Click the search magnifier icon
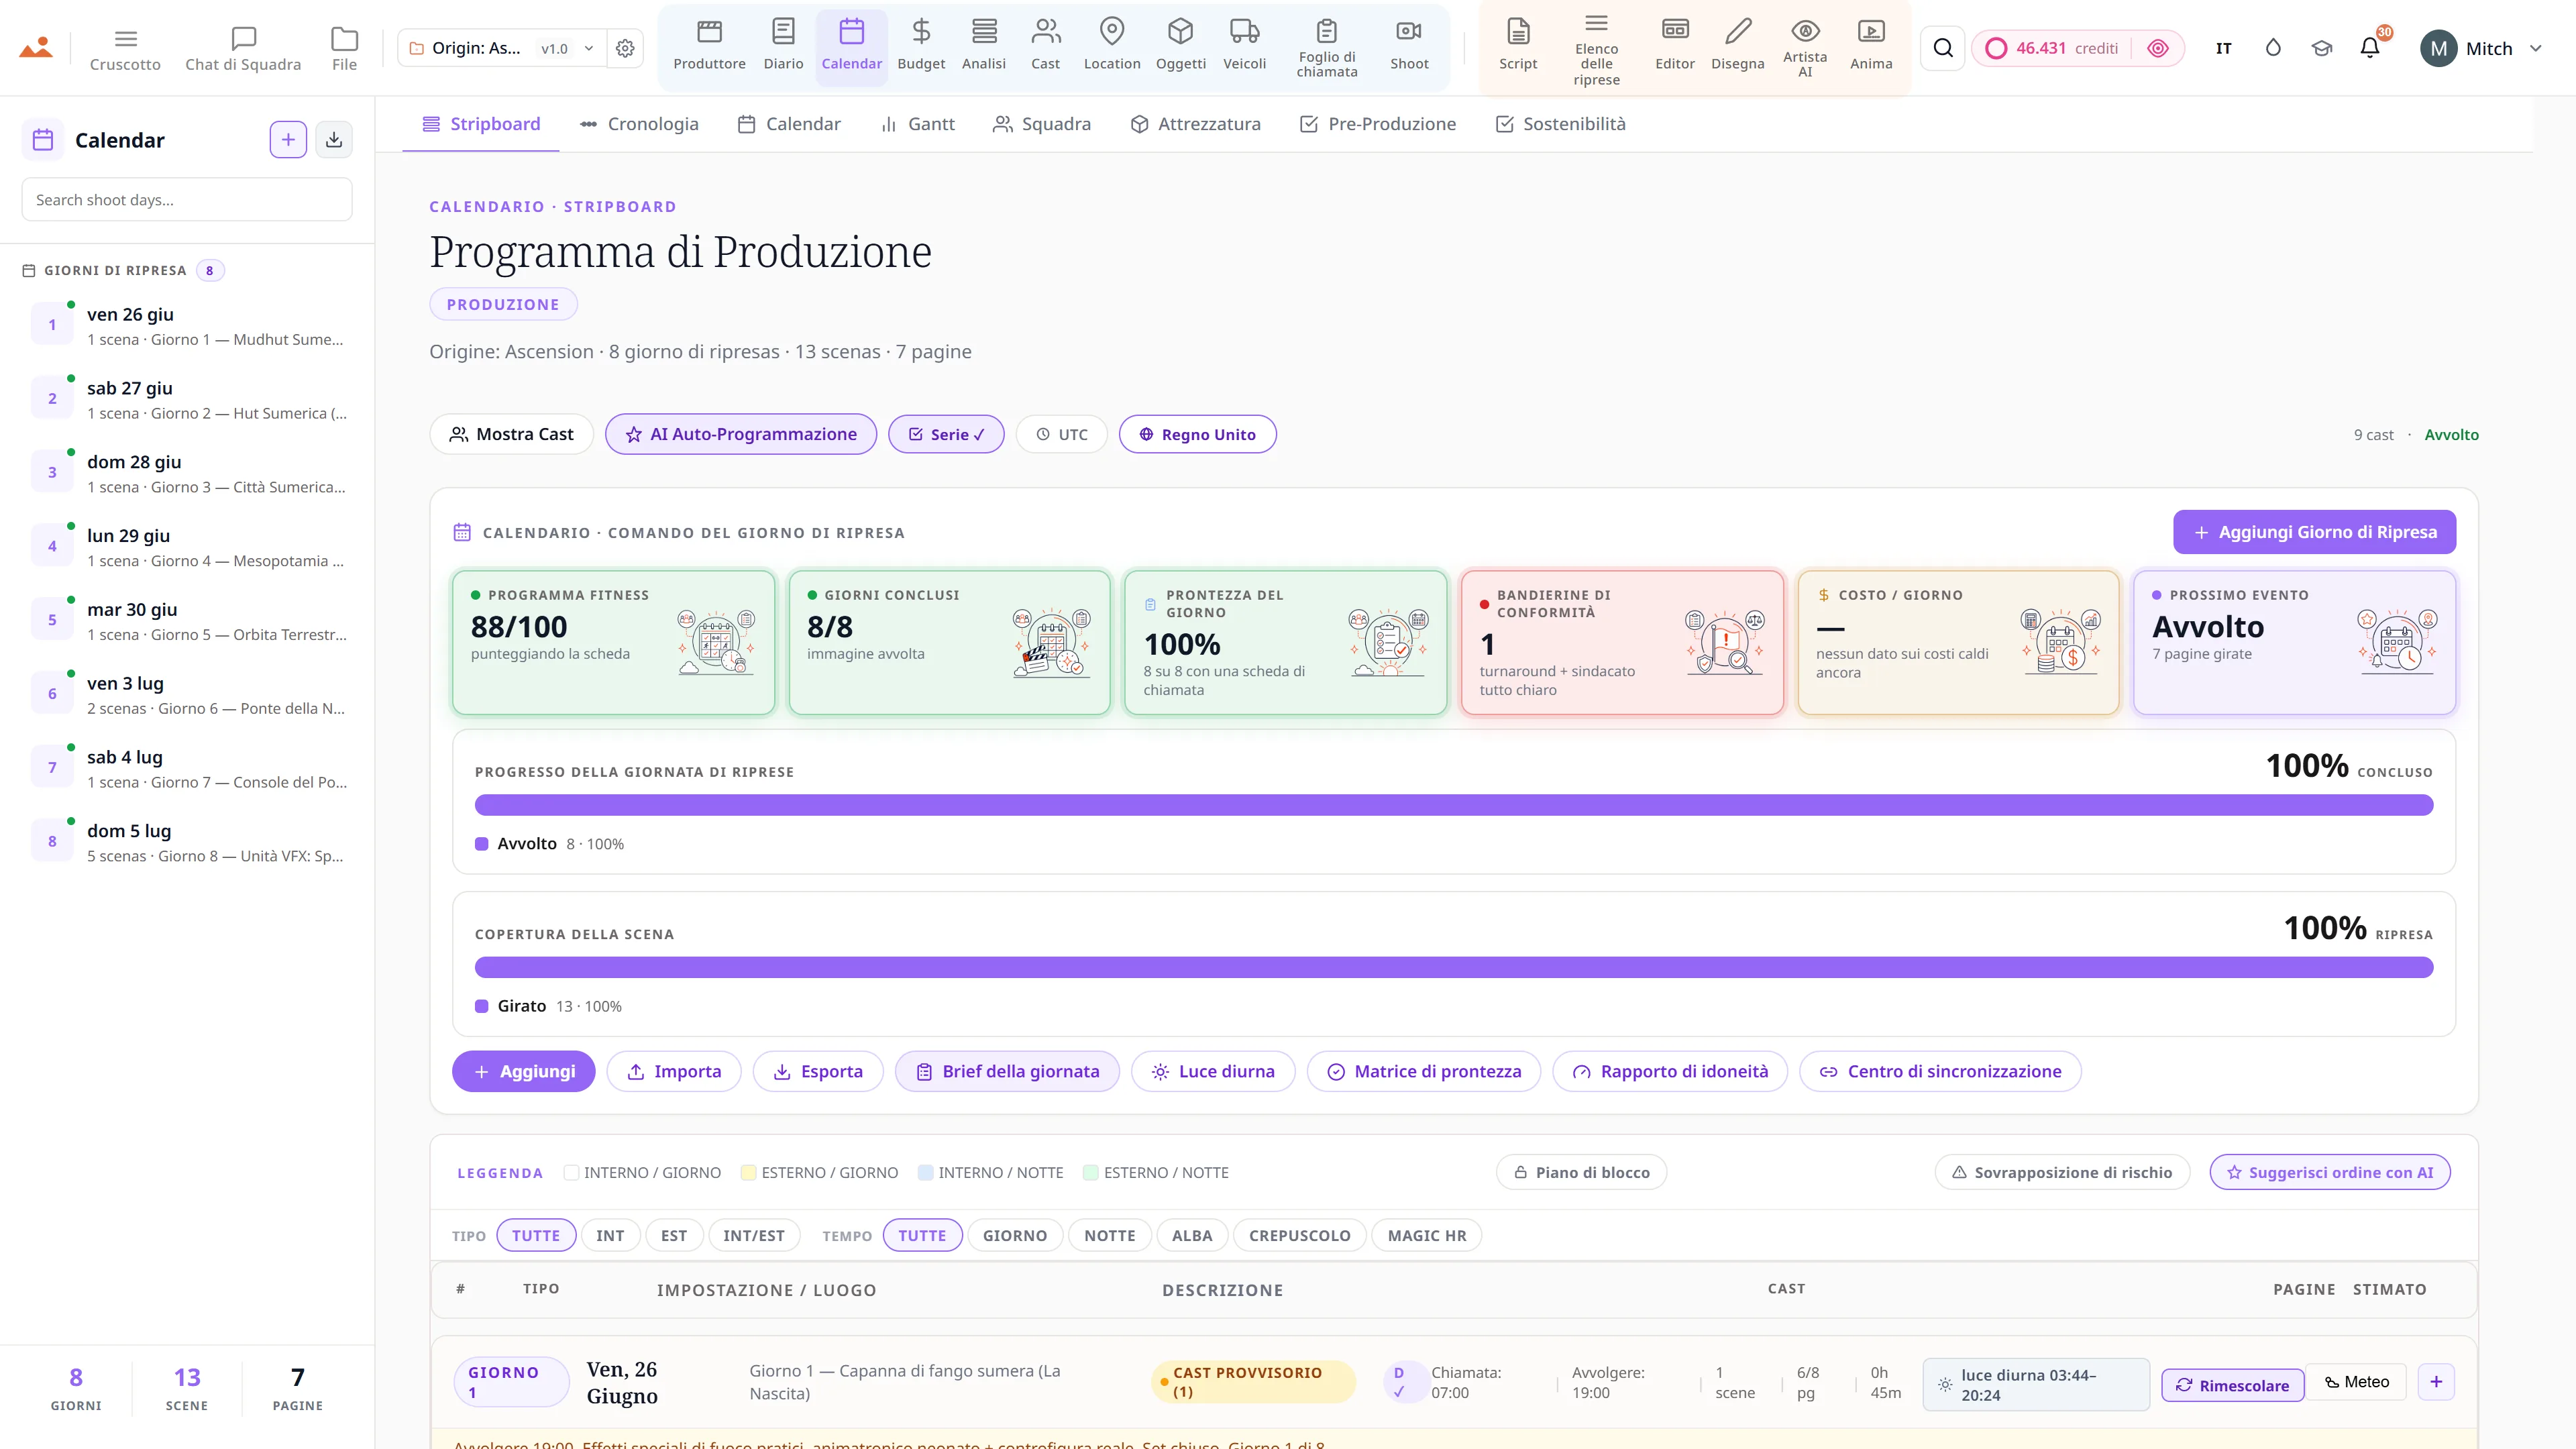Screen dimensions: 2576x1449 pyautogui.click(x=1943, y=48)
